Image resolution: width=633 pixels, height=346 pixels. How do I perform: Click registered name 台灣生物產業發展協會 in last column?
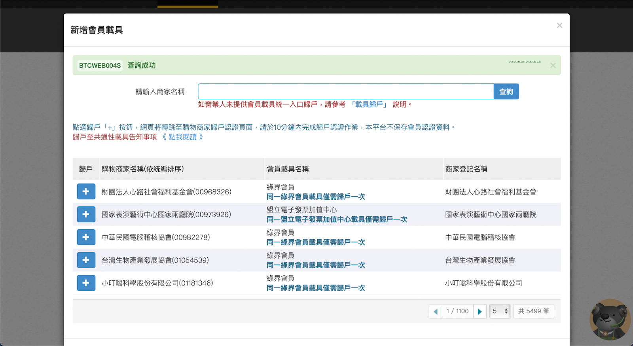pyautogui.click(x=480, y=260)
